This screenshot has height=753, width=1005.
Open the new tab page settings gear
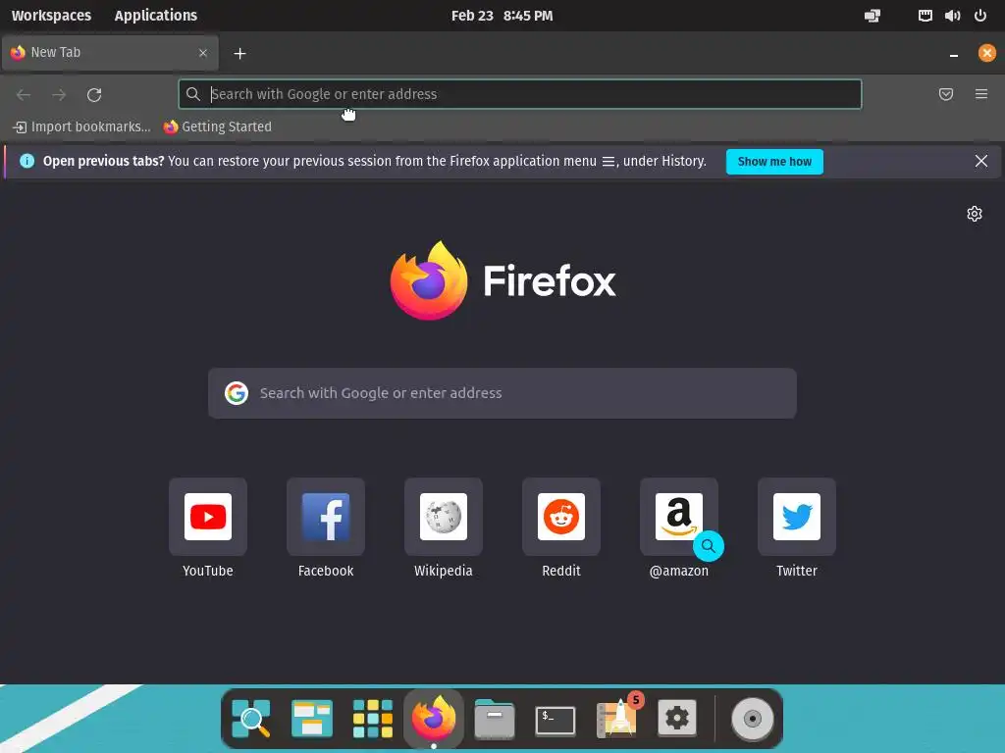point(975,214)
